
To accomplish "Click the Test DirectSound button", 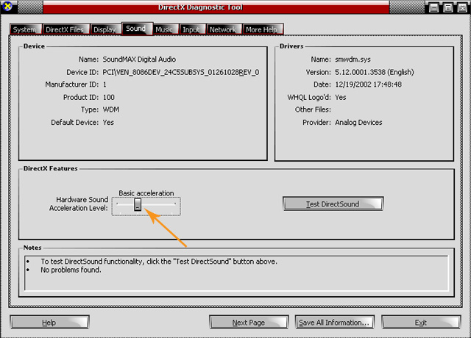I will point(333,204).
